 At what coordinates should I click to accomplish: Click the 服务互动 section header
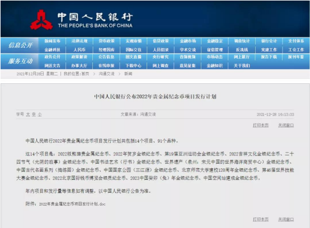[20, 61]
